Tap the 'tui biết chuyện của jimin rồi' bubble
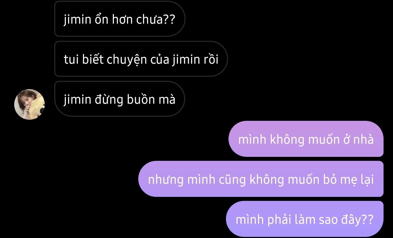The height and width of the screenshot is (238, 393). 141,59
